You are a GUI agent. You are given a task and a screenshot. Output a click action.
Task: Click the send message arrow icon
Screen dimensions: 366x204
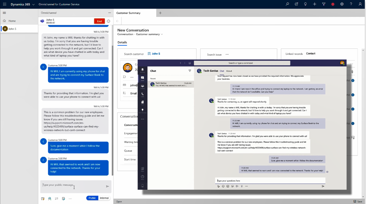[108, 186]
